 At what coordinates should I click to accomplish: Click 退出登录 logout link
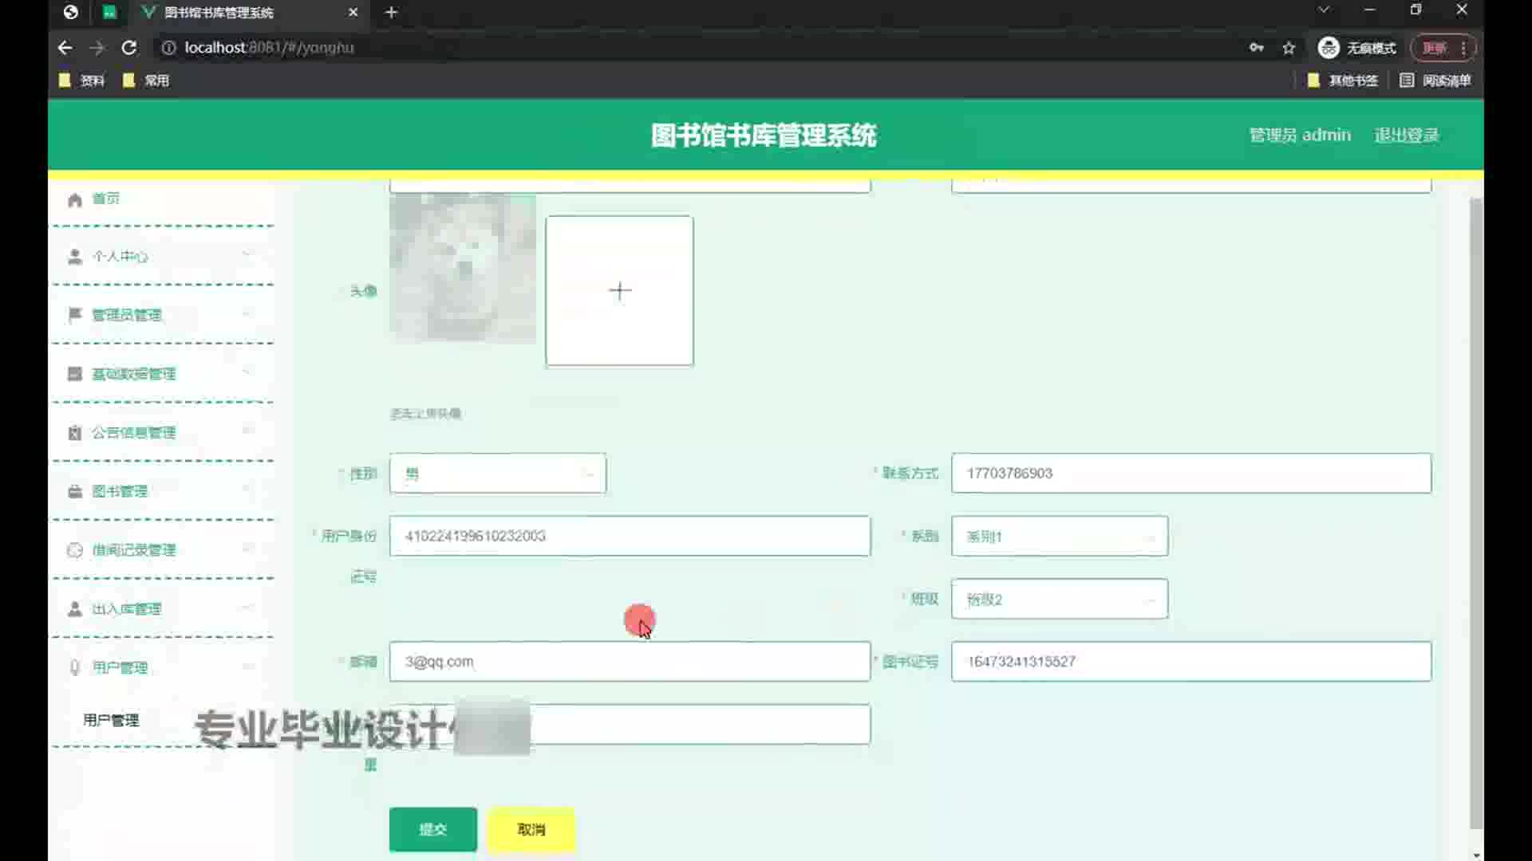click(x=1406, y=136)
